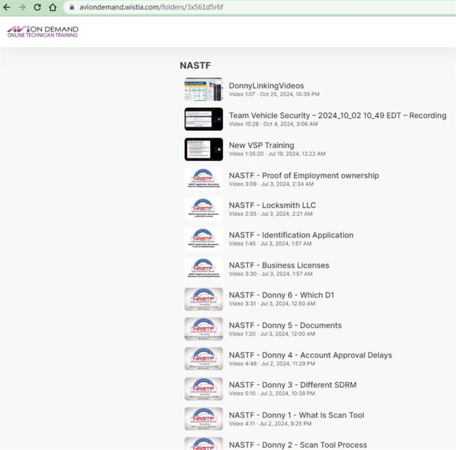This screenshot has height=450, width=456.
Task: Click the padlock site info icon
Action: (72, 8)
